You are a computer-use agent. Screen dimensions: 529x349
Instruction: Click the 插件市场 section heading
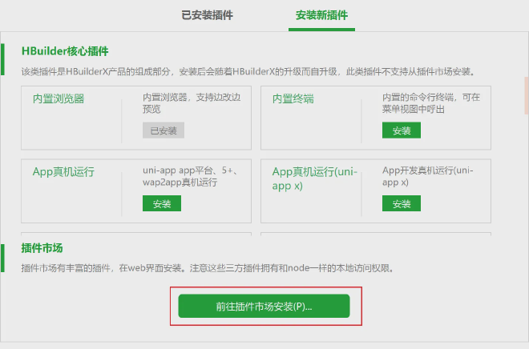coord(42,247)
